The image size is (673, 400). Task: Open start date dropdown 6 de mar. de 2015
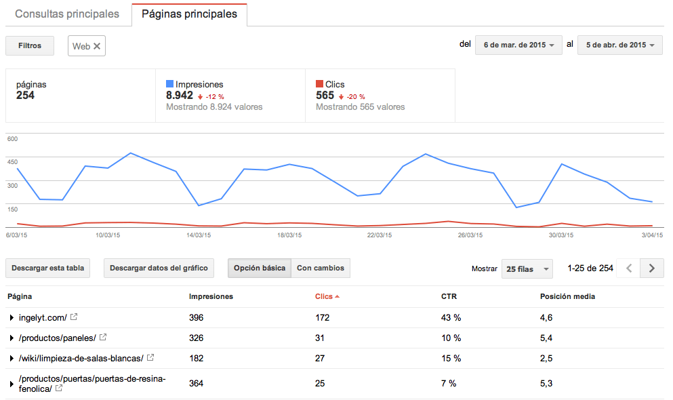(519, 45)
